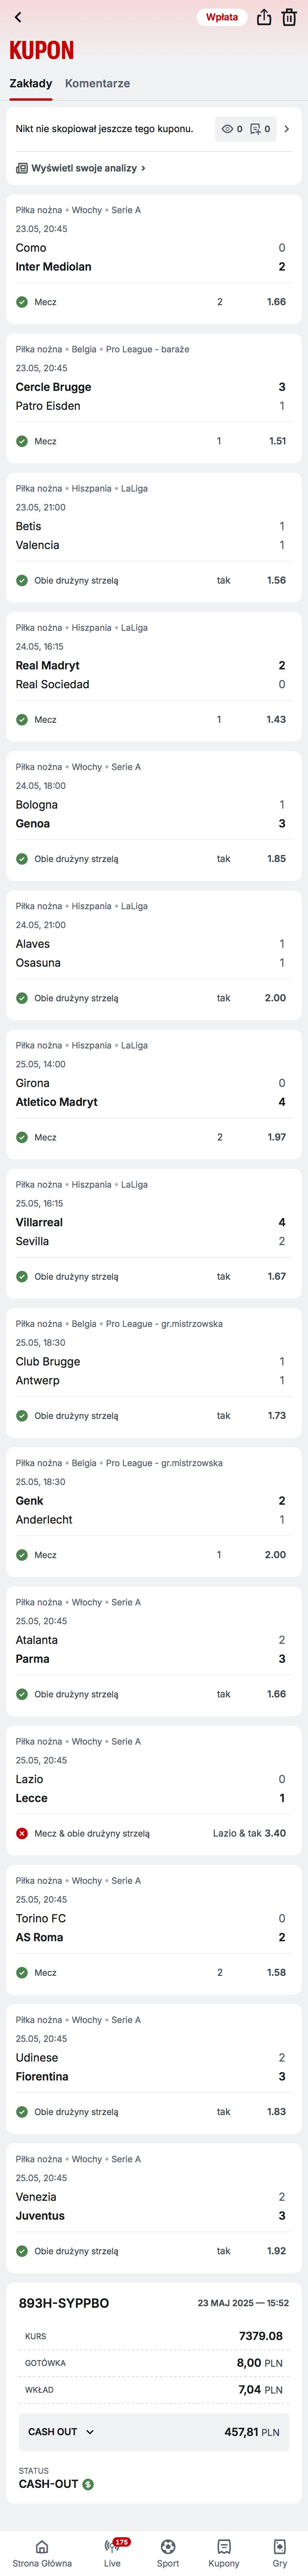Tap the share icon in the header
The width and height of the screenshot is (308, 2576).
point(263,17)
